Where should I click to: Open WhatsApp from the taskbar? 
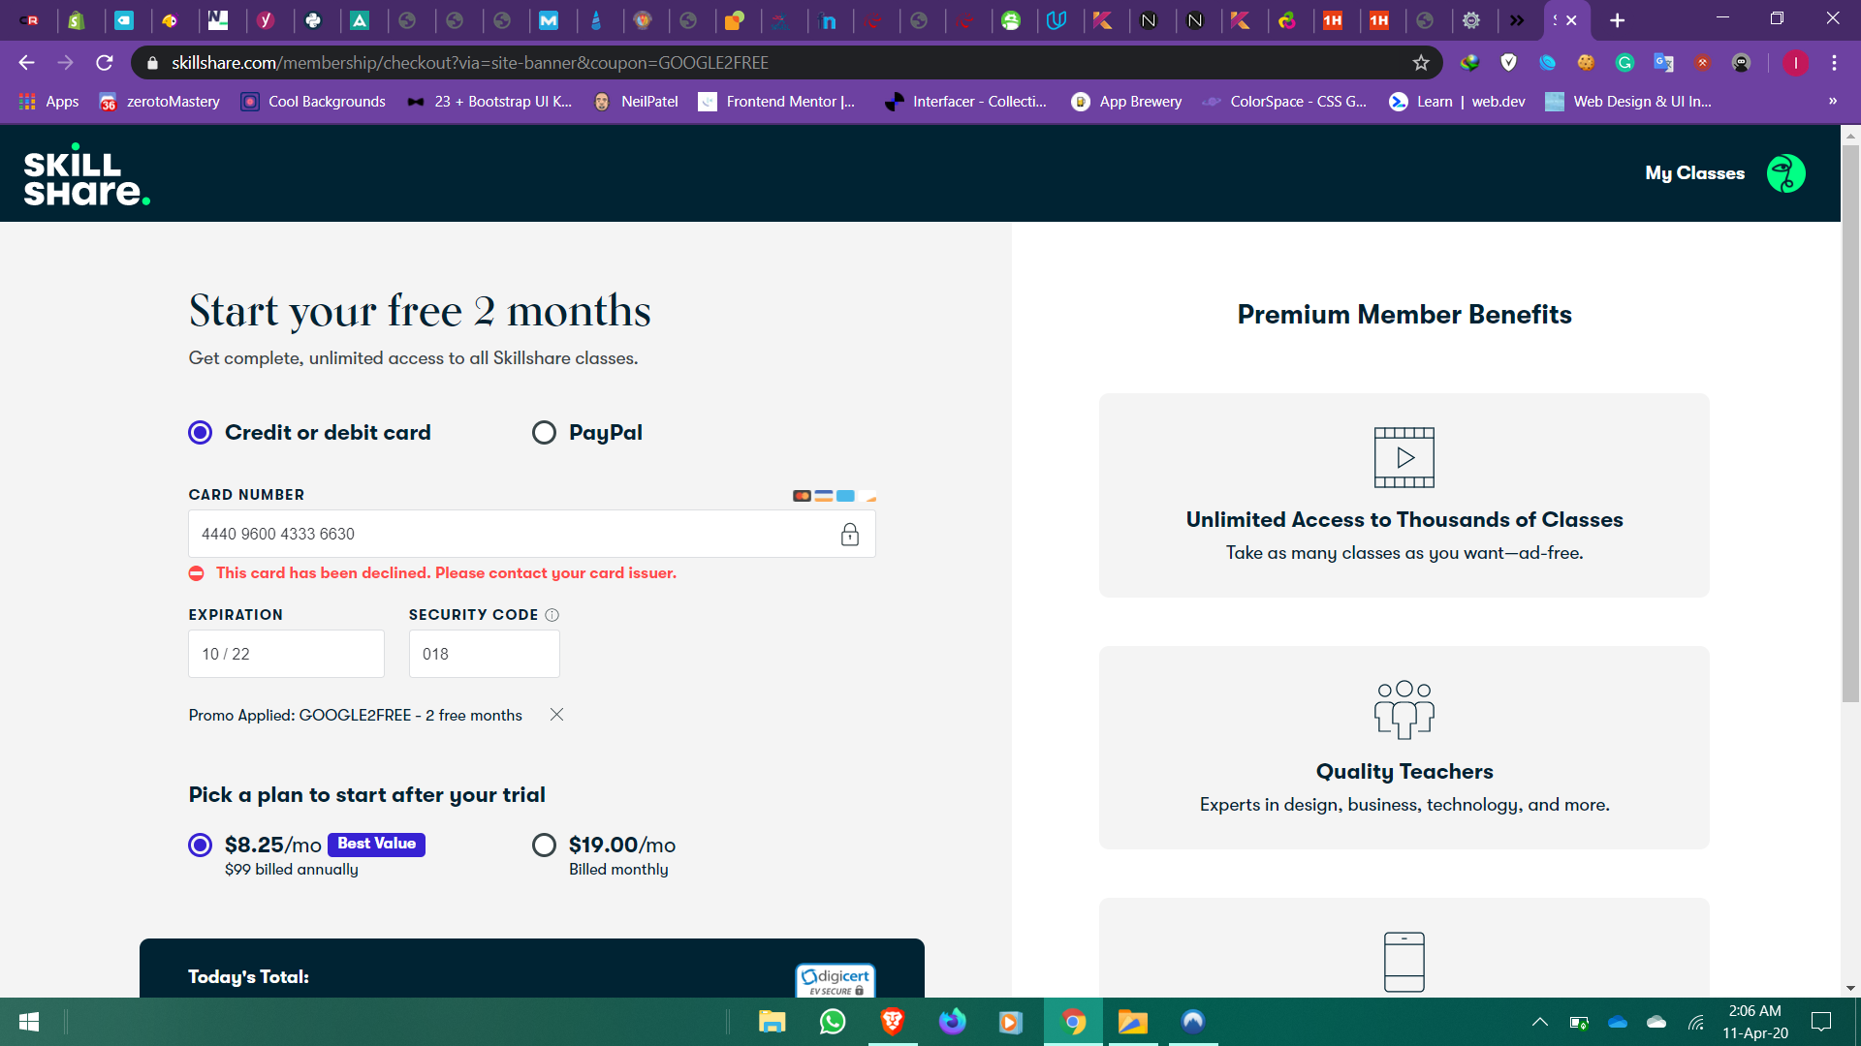(833, 1022)
